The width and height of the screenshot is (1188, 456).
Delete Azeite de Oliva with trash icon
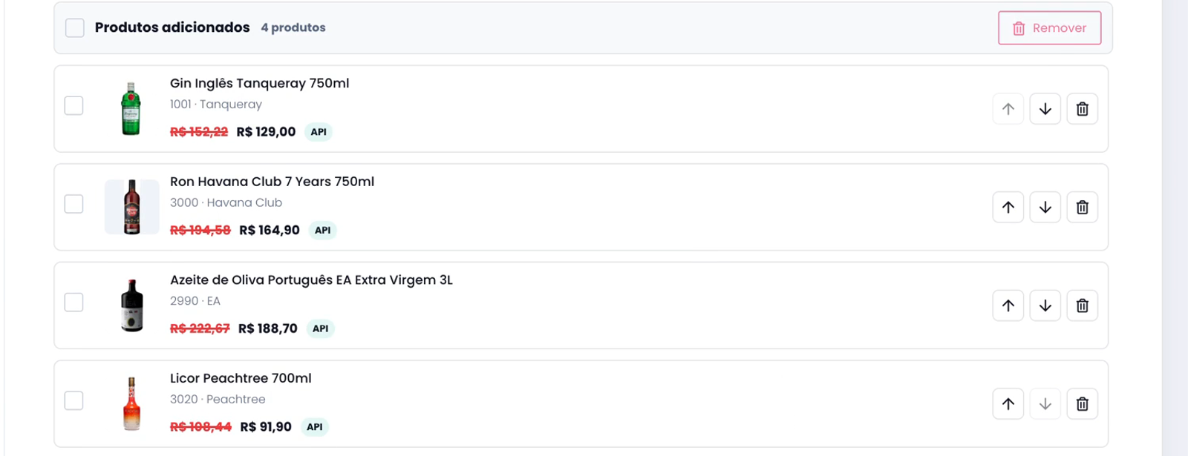click(x=1082, y=305)
